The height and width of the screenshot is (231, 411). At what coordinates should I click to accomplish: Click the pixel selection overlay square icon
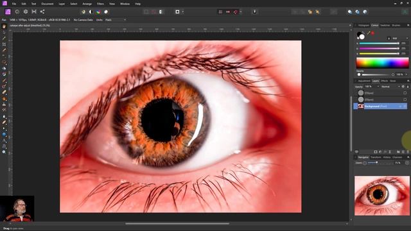coord(177,12)
